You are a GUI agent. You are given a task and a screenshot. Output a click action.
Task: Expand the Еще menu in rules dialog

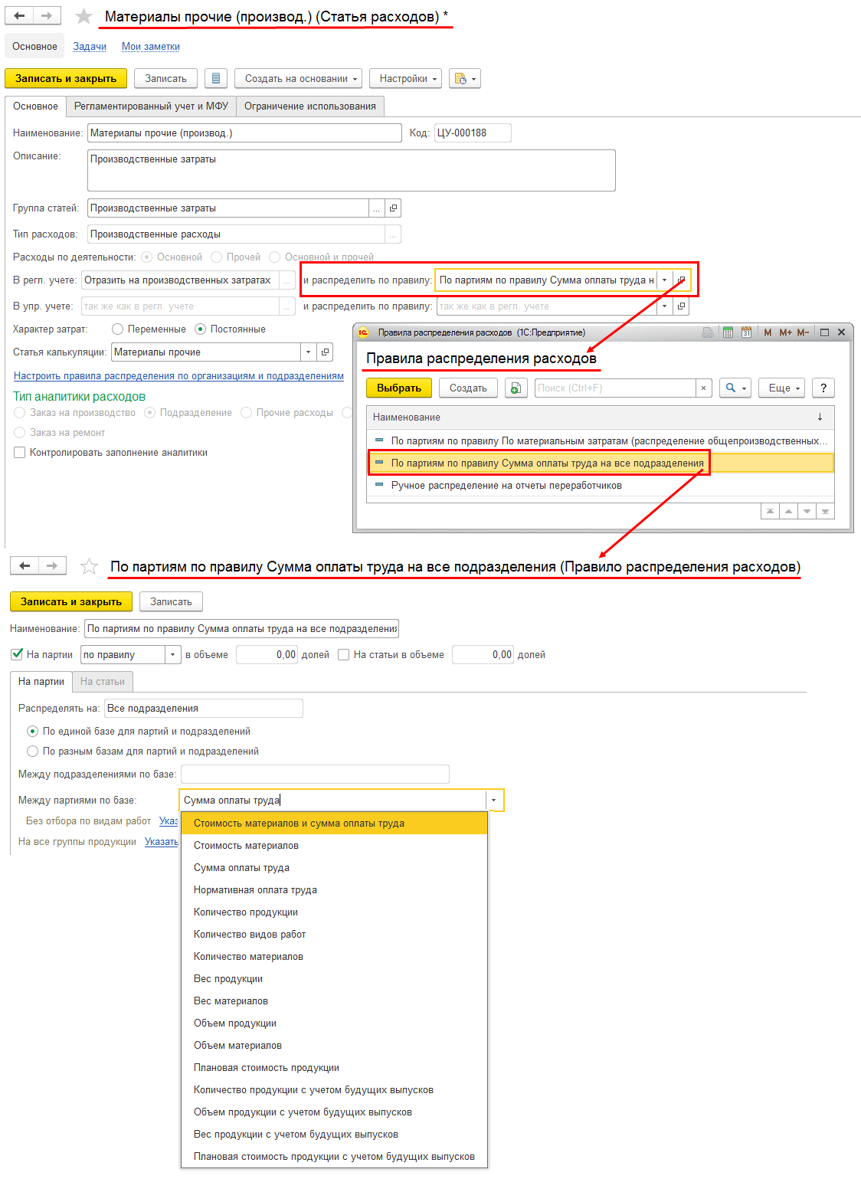[781, 388]
